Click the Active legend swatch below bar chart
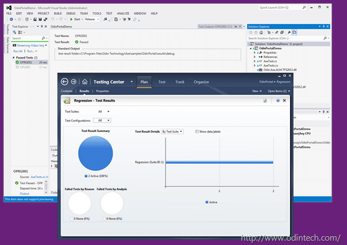The image size is (347, 245). tap(207, 202)
